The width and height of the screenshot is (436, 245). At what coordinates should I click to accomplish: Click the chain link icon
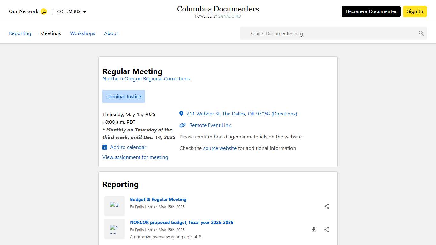[x=182, y=125]
